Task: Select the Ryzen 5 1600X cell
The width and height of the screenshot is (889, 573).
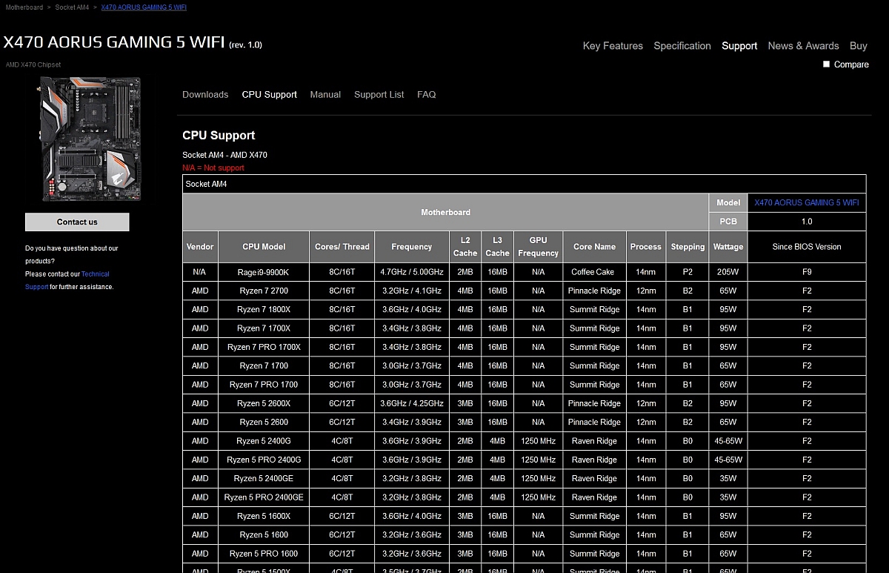Action: point(264,516)
